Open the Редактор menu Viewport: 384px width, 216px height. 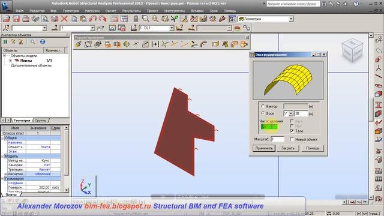[x=37, y=11]
